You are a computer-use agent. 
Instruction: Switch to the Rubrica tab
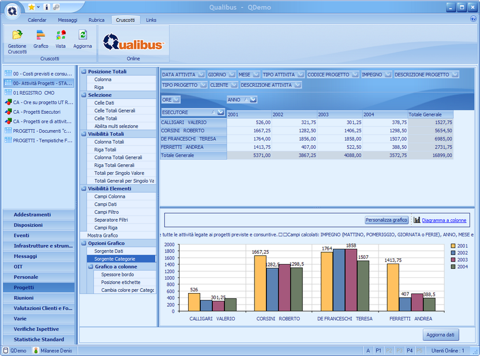[96, 20]
